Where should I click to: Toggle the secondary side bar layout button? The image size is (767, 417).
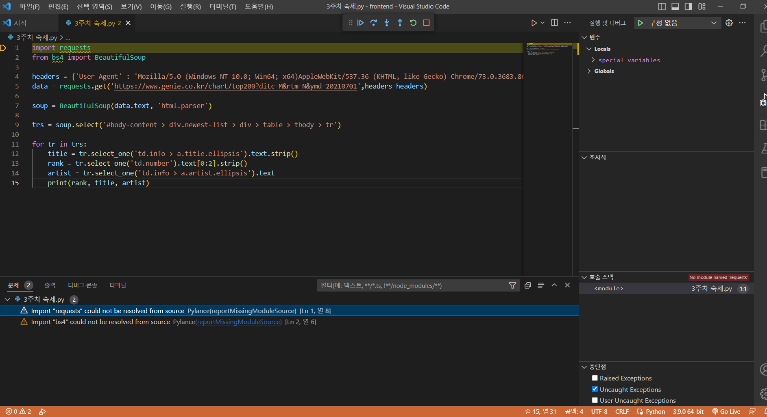[689, 6]
